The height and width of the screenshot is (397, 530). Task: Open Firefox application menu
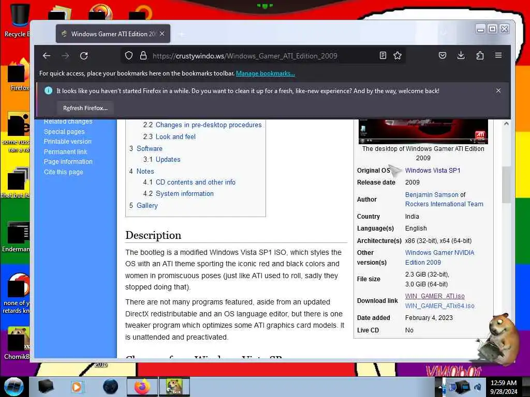(x=498, y=55)
